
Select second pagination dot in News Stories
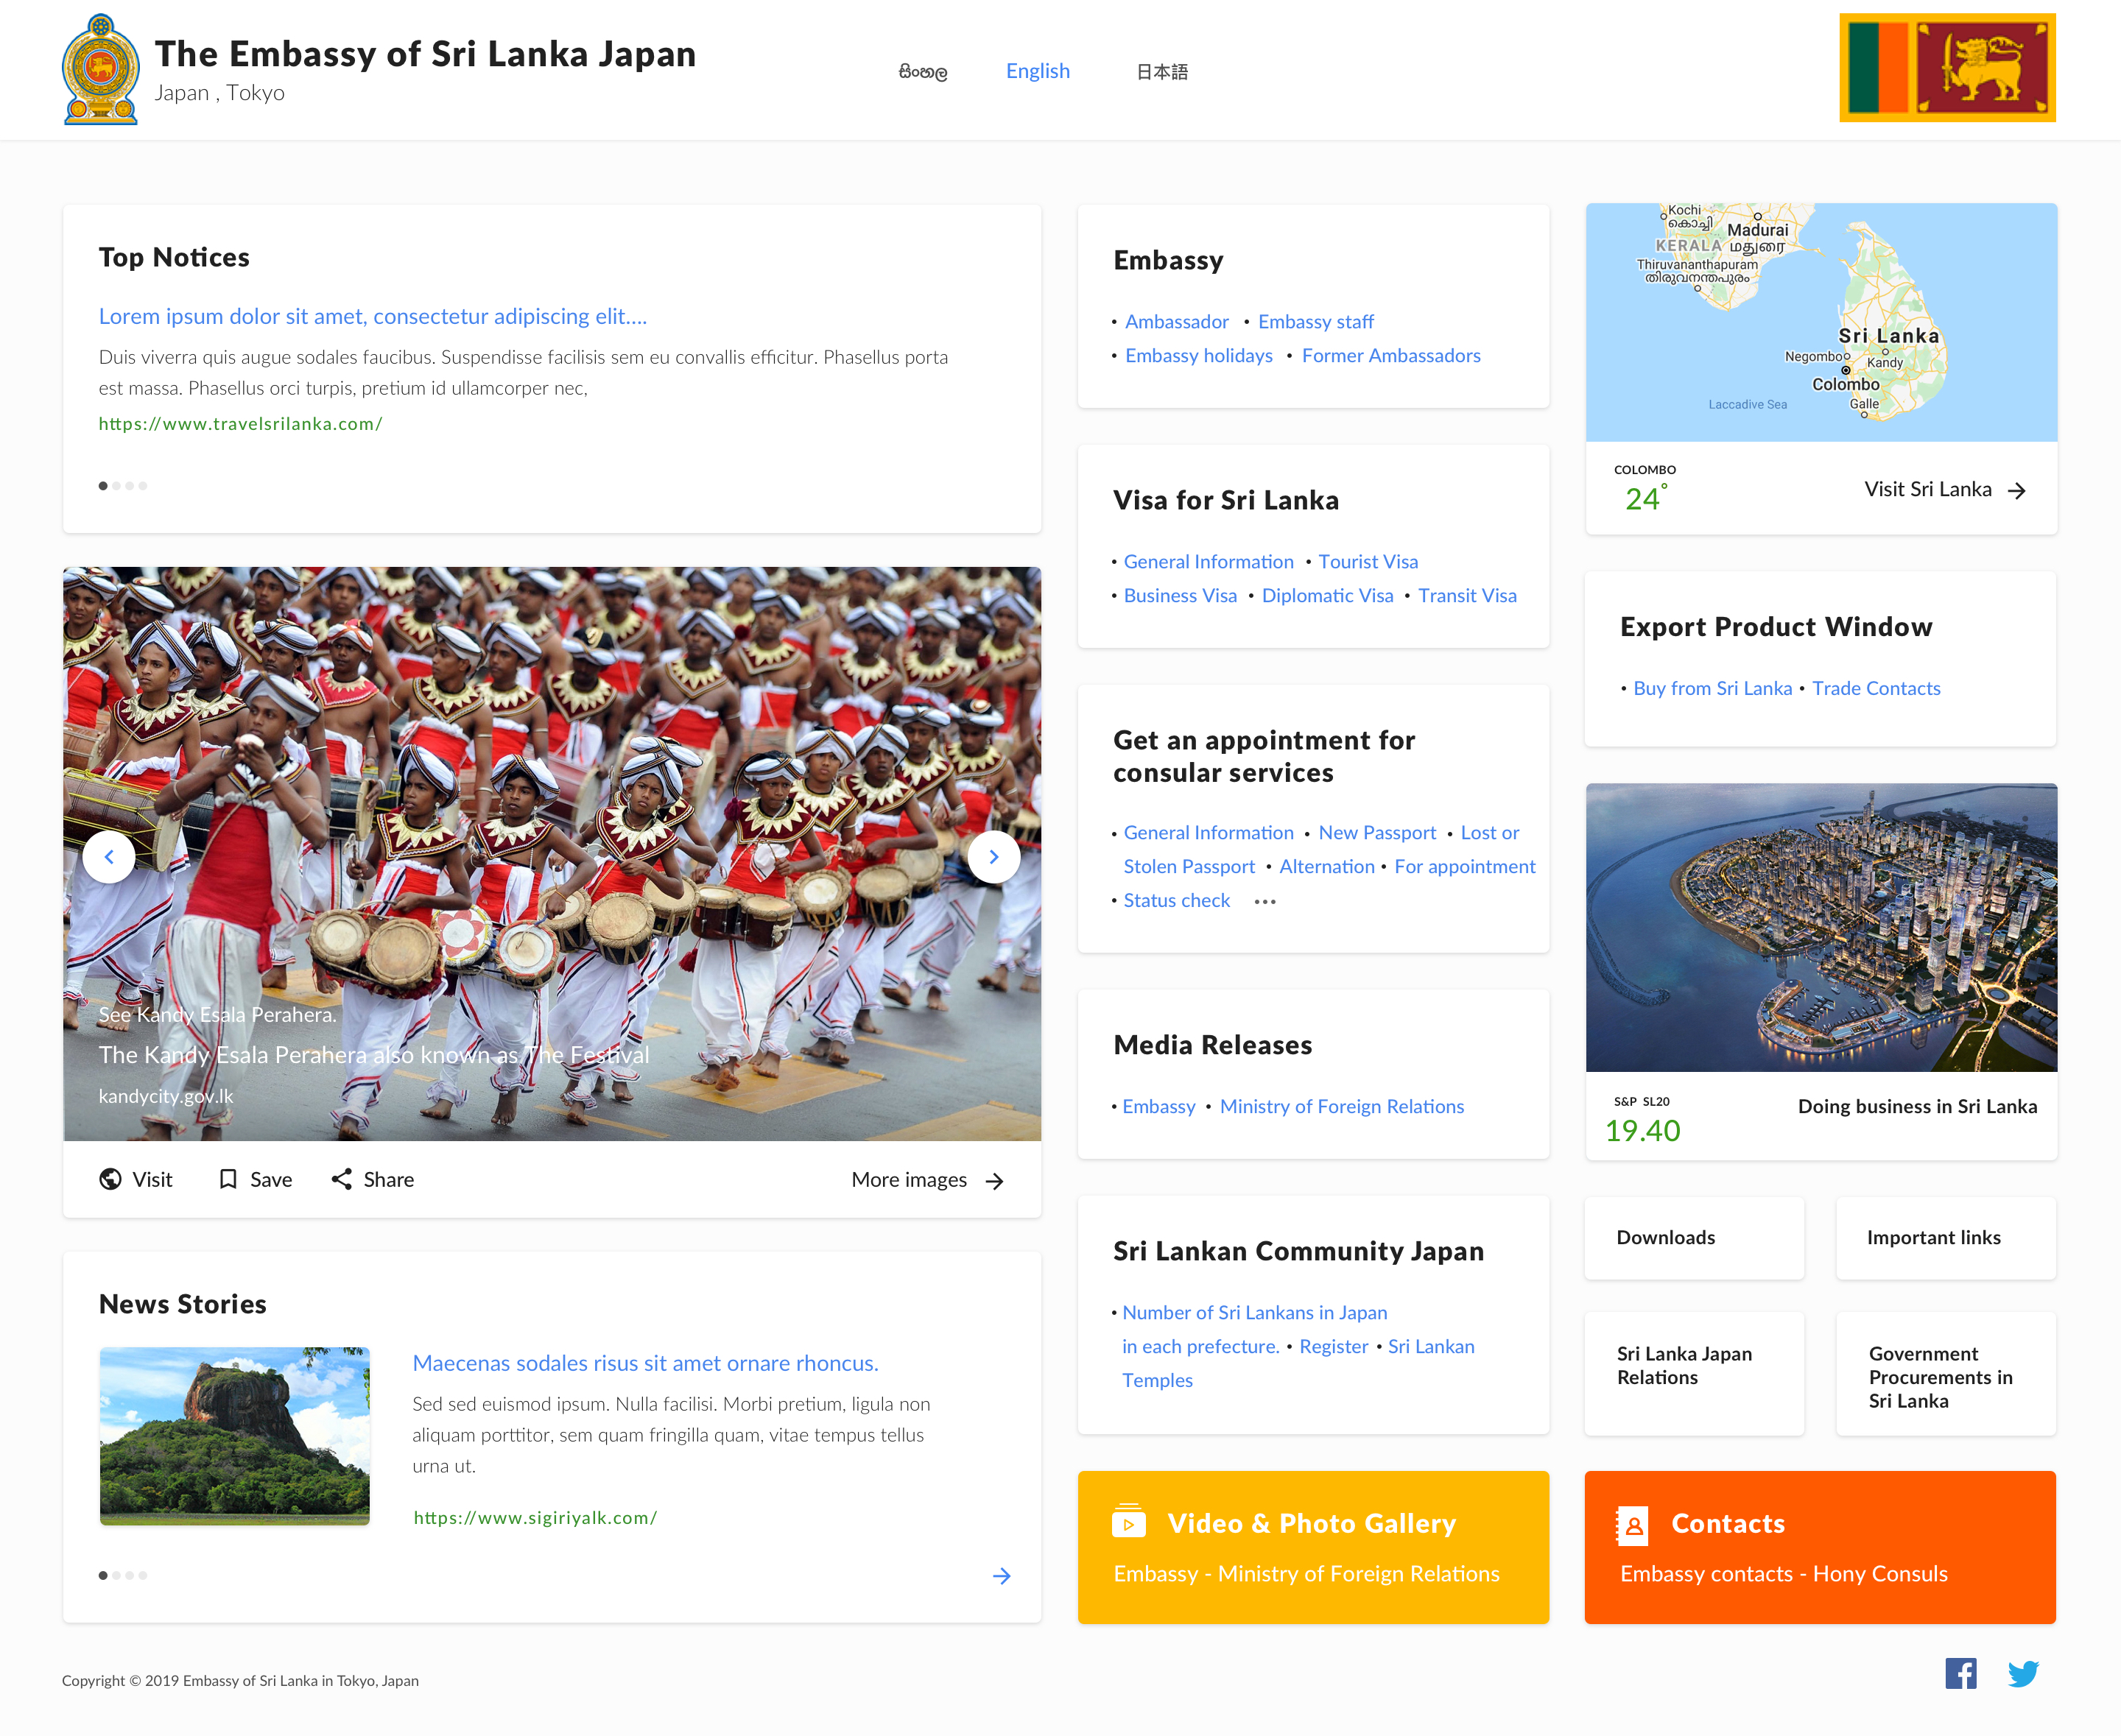[x=117, y=1575]
